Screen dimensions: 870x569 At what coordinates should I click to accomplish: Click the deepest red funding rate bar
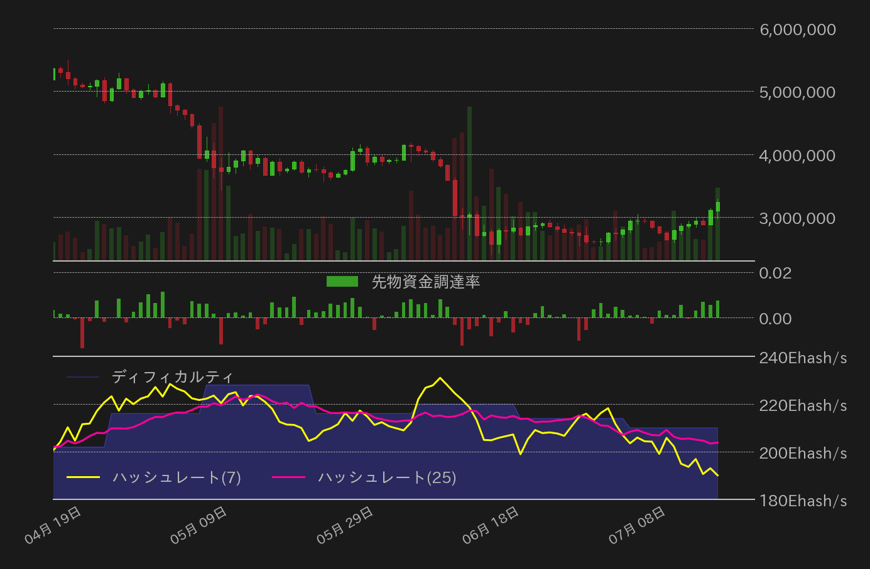pyautogui.click(x=82, y=332)
